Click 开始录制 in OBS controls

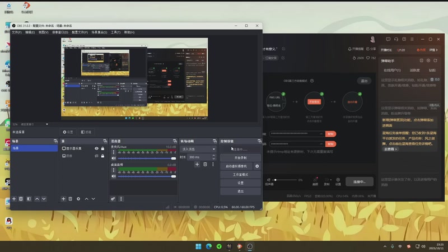(240, 158)
